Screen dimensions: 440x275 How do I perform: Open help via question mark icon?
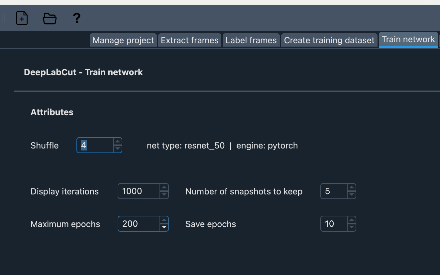(x=76, y=18)
